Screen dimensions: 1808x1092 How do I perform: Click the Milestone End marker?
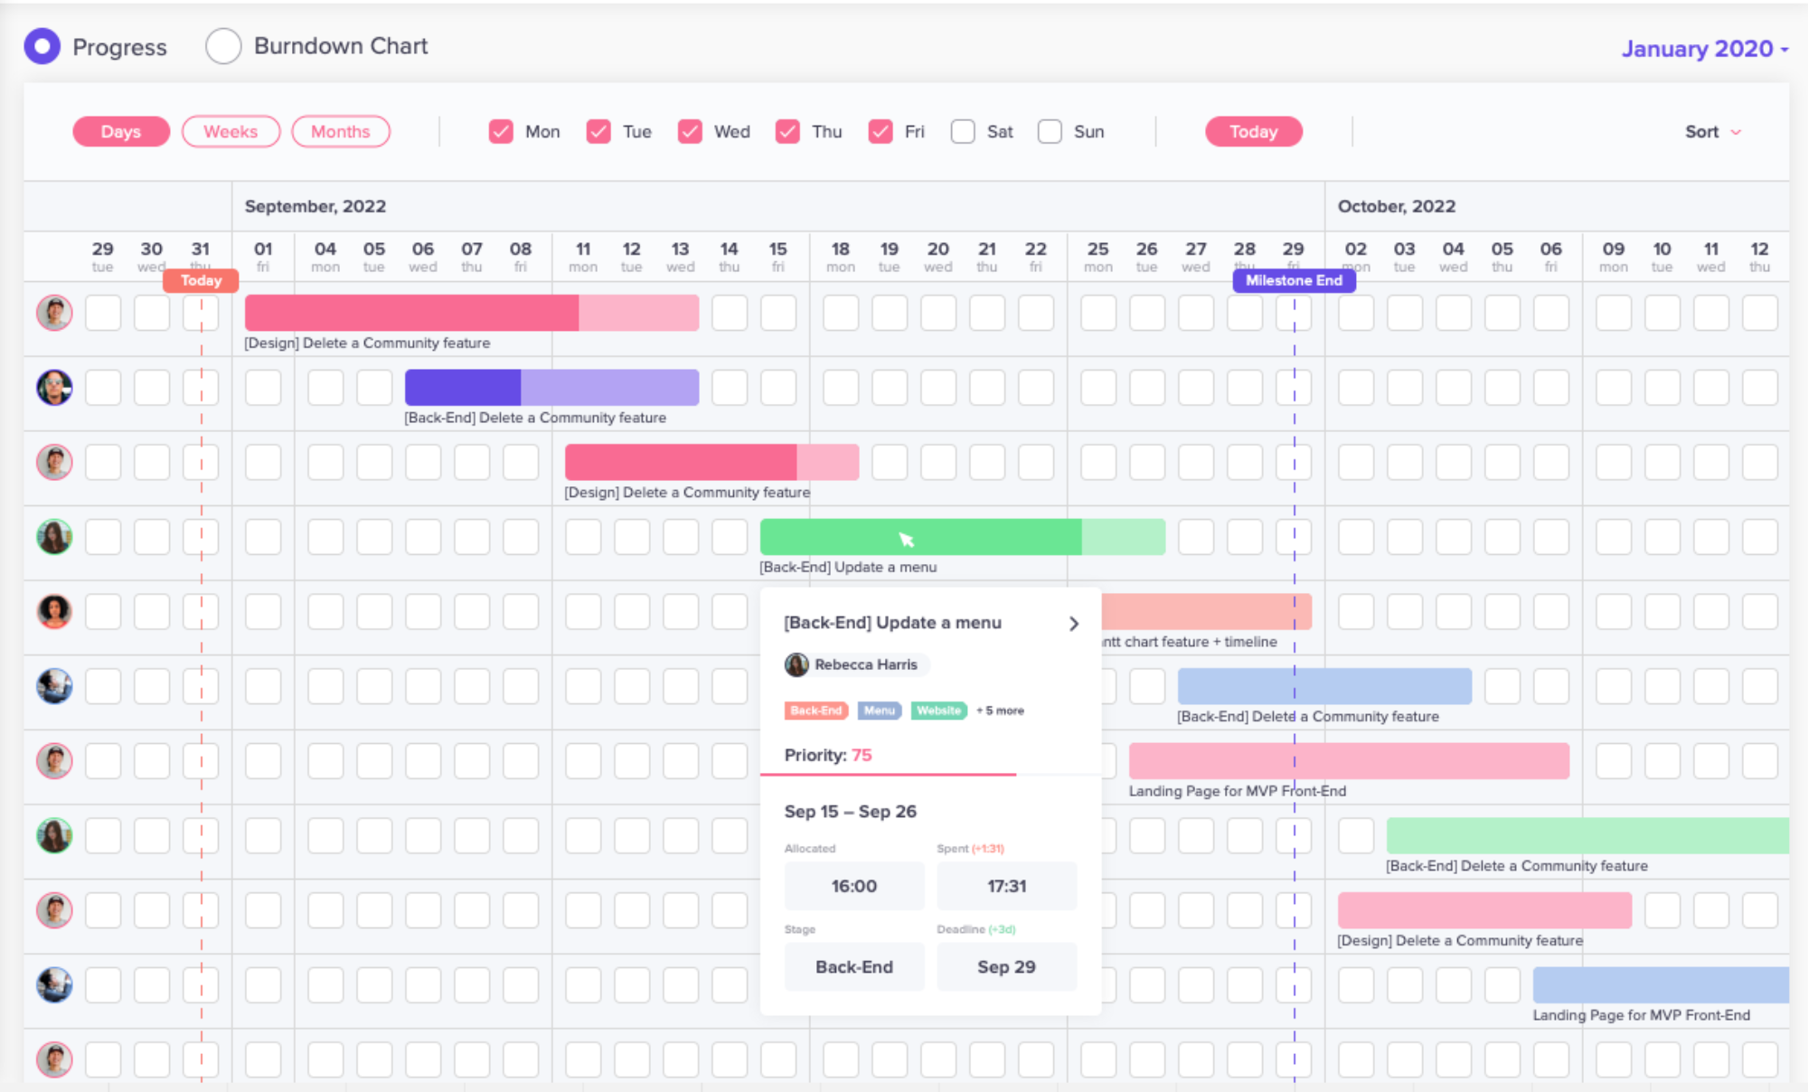(x=1294, y=280)
